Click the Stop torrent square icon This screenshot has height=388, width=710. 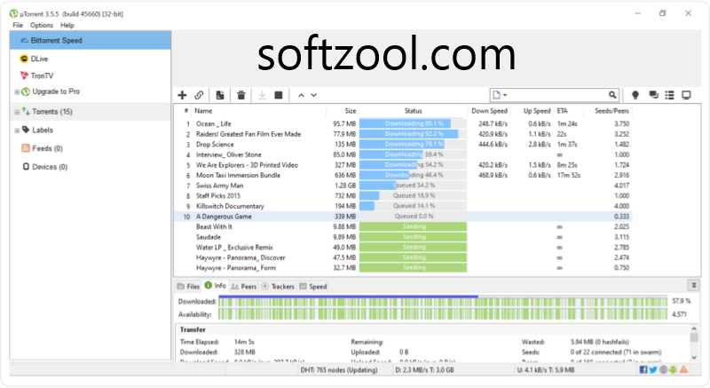tap(279, 95)
